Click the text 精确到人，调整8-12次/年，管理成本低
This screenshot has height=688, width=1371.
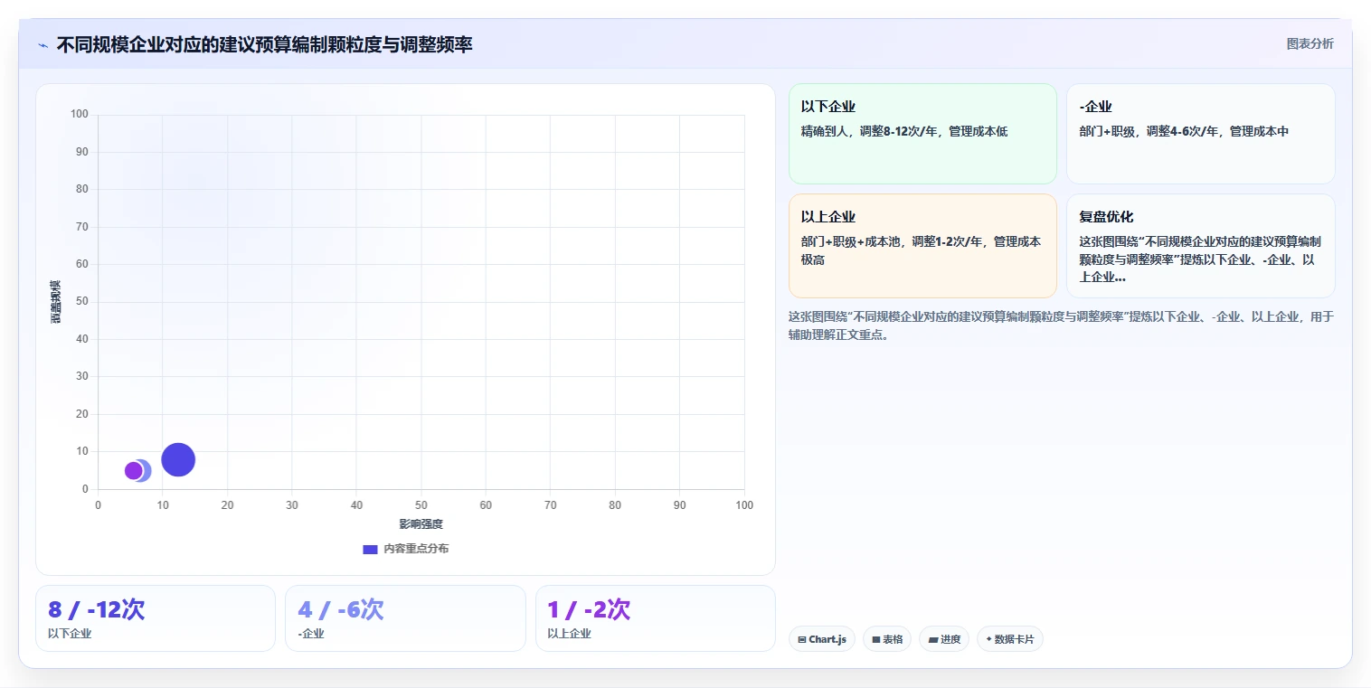pyautogui.click(x=904, y=131)
